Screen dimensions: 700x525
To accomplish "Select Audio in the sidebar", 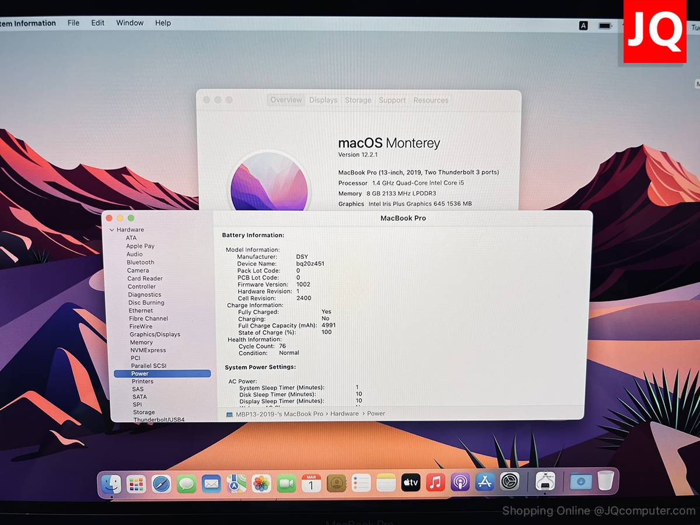I will 135,254.
